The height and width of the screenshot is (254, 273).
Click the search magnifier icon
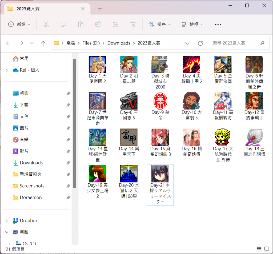point(262,43)
